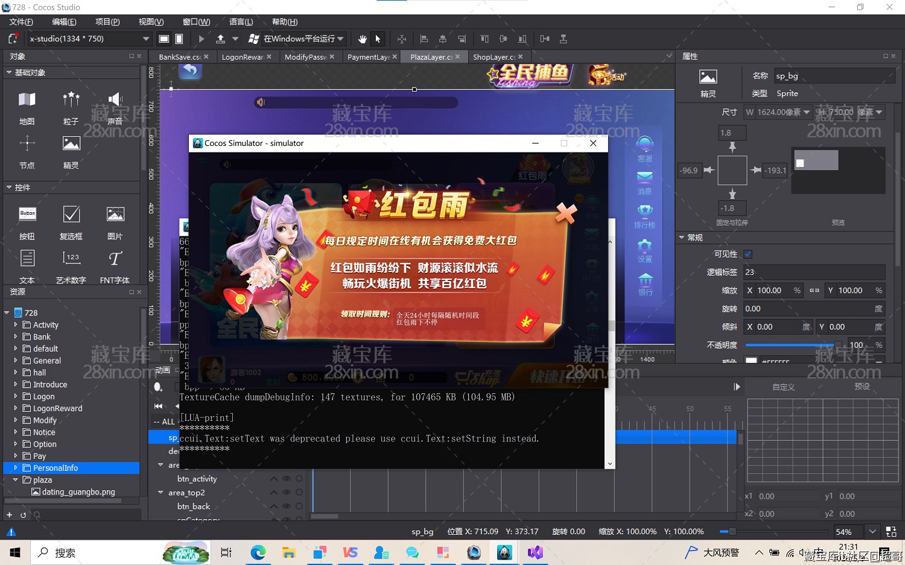
Task: Click the align top toolbar icon
Action: [x=484, y=39]
